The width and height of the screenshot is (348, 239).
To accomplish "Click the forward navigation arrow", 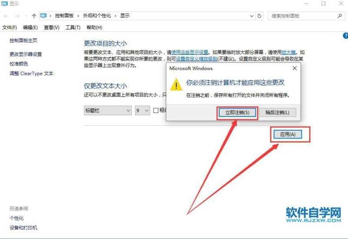I will pos(17,16).
